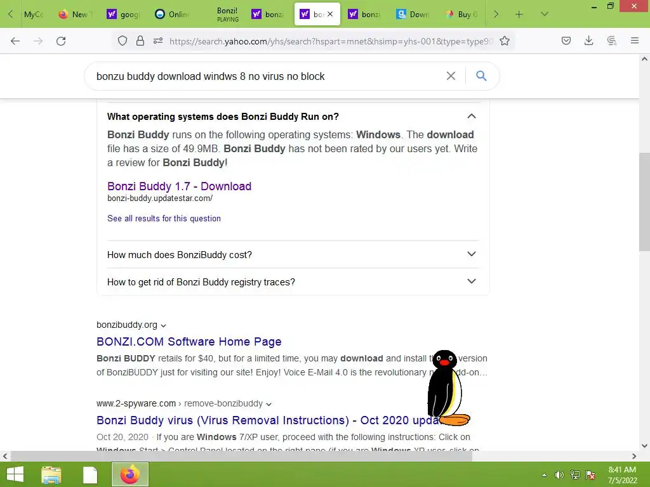Open the Downloads panel arrow icon

click(588, 41)
